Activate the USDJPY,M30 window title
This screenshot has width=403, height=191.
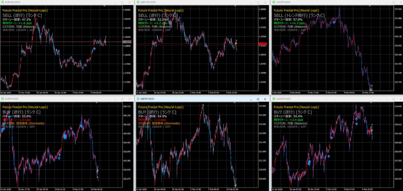[x=283, y=2]
